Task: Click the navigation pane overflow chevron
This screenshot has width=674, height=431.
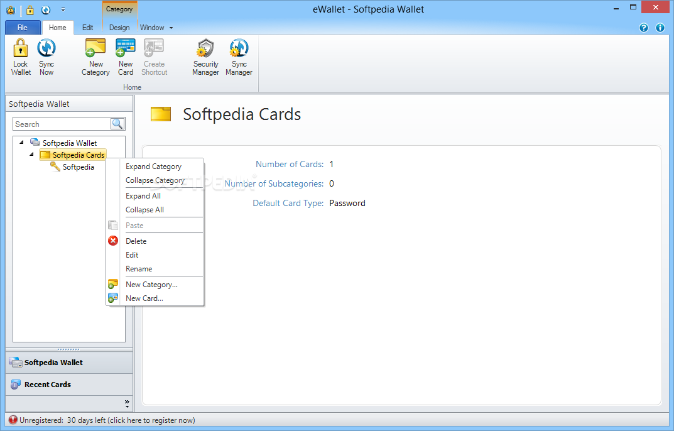Action: coord(127,403)
